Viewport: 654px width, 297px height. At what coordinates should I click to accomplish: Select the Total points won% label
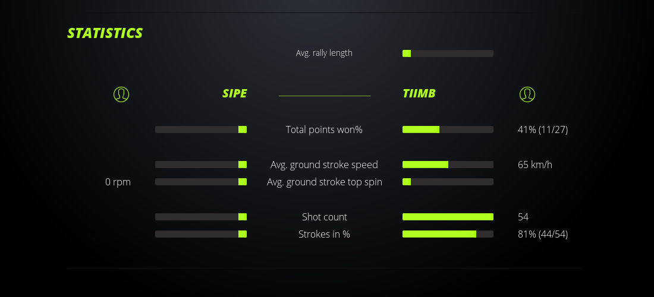(324, 129)
